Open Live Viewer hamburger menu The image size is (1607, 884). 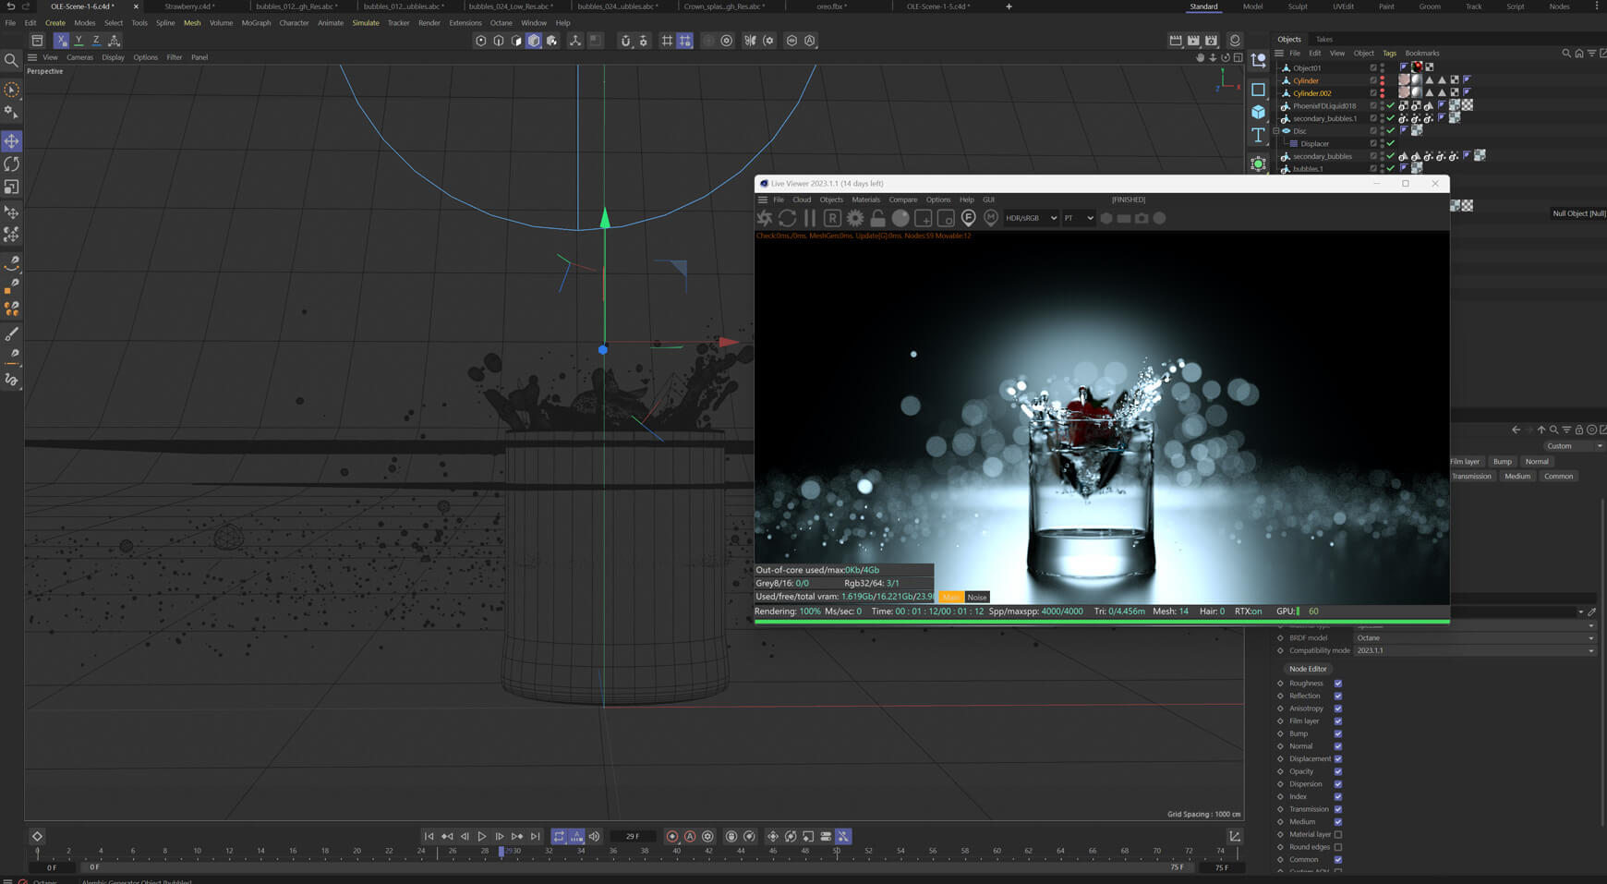point(763,200)
